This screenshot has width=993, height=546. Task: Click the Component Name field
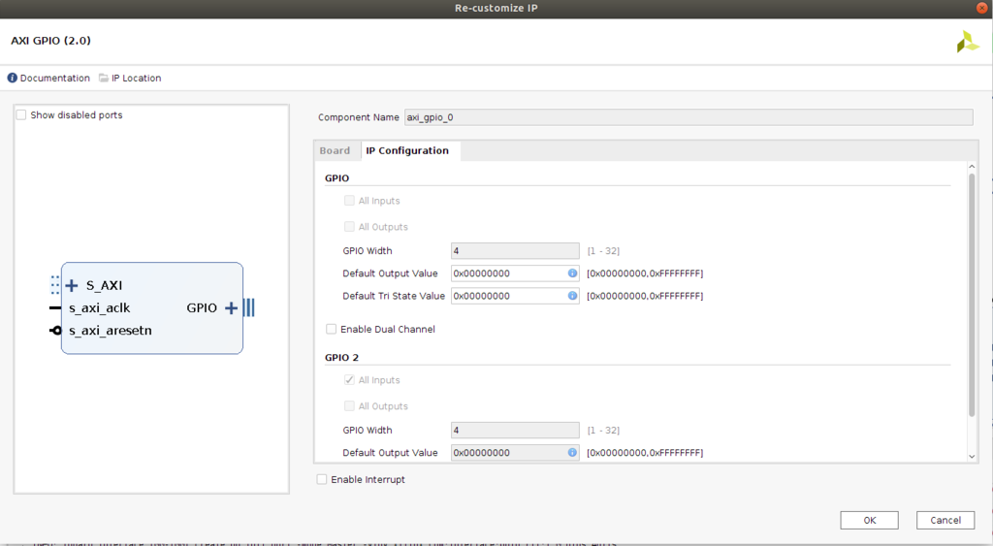[689, 117]
